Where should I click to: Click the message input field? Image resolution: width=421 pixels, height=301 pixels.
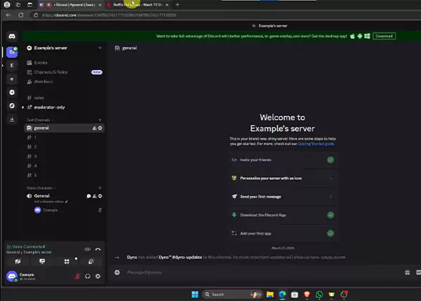[x=263, y=272]
